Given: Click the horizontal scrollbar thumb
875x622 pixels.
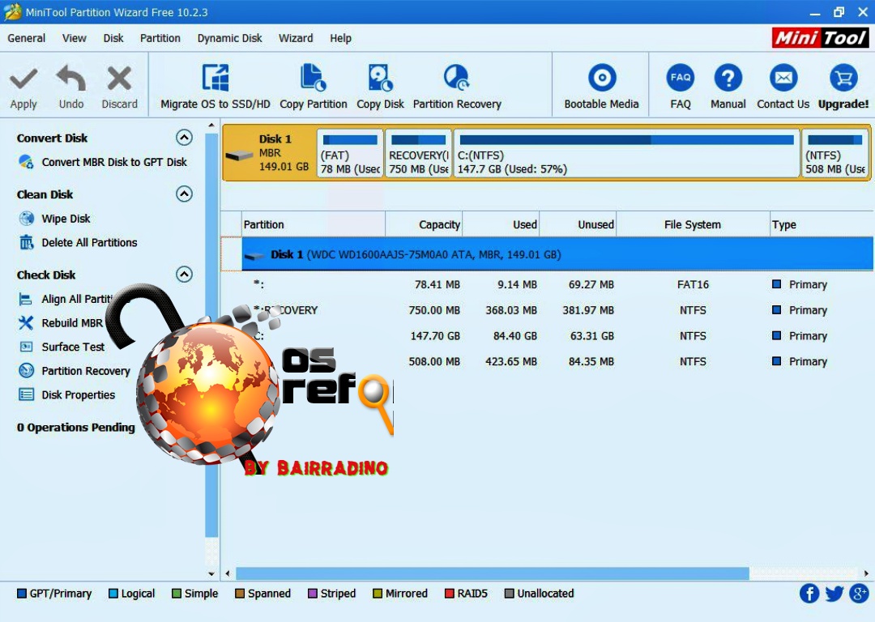Looking at the screenshot, I should 493,573.
